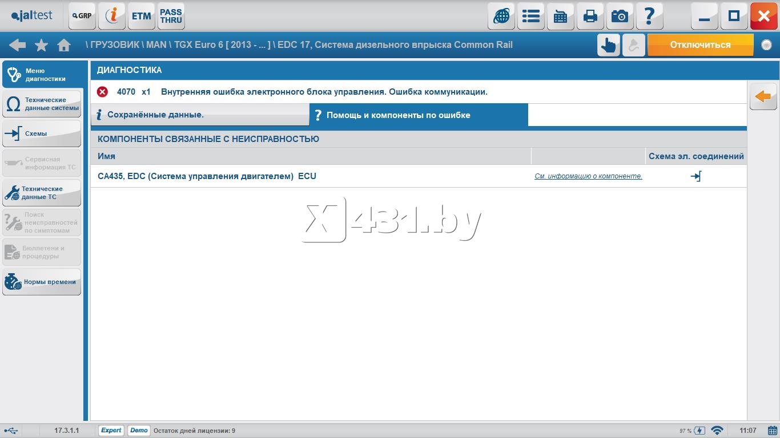This screenshot has height=438, width=780.
Task: Take a screenshot with camera icon
Action: pyautogui.click(x=620, y=16)
